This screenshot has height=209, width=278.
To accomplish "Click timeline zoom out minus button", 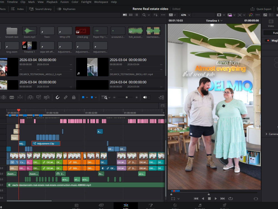I will click(x=114, y=97).
